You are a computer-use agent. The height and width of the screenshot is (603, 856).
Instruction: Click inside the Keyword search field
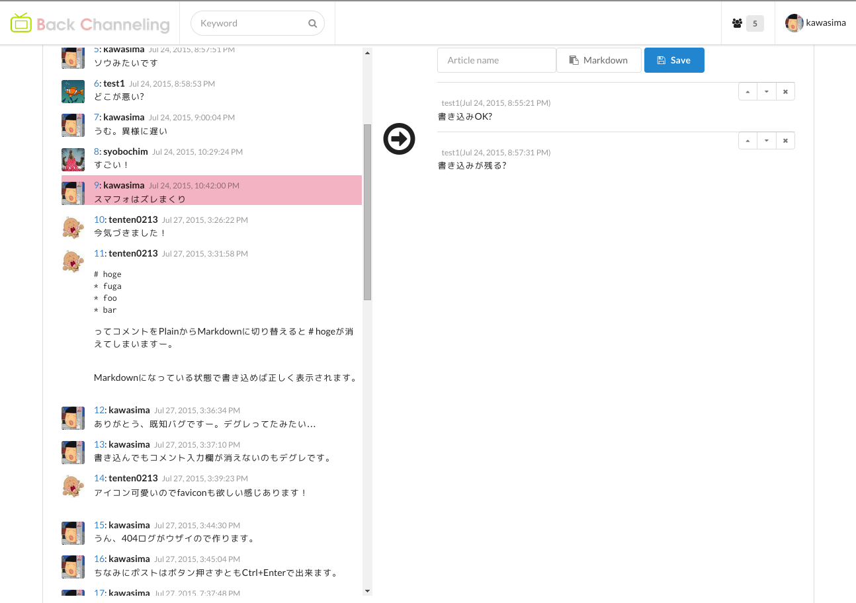251,23
